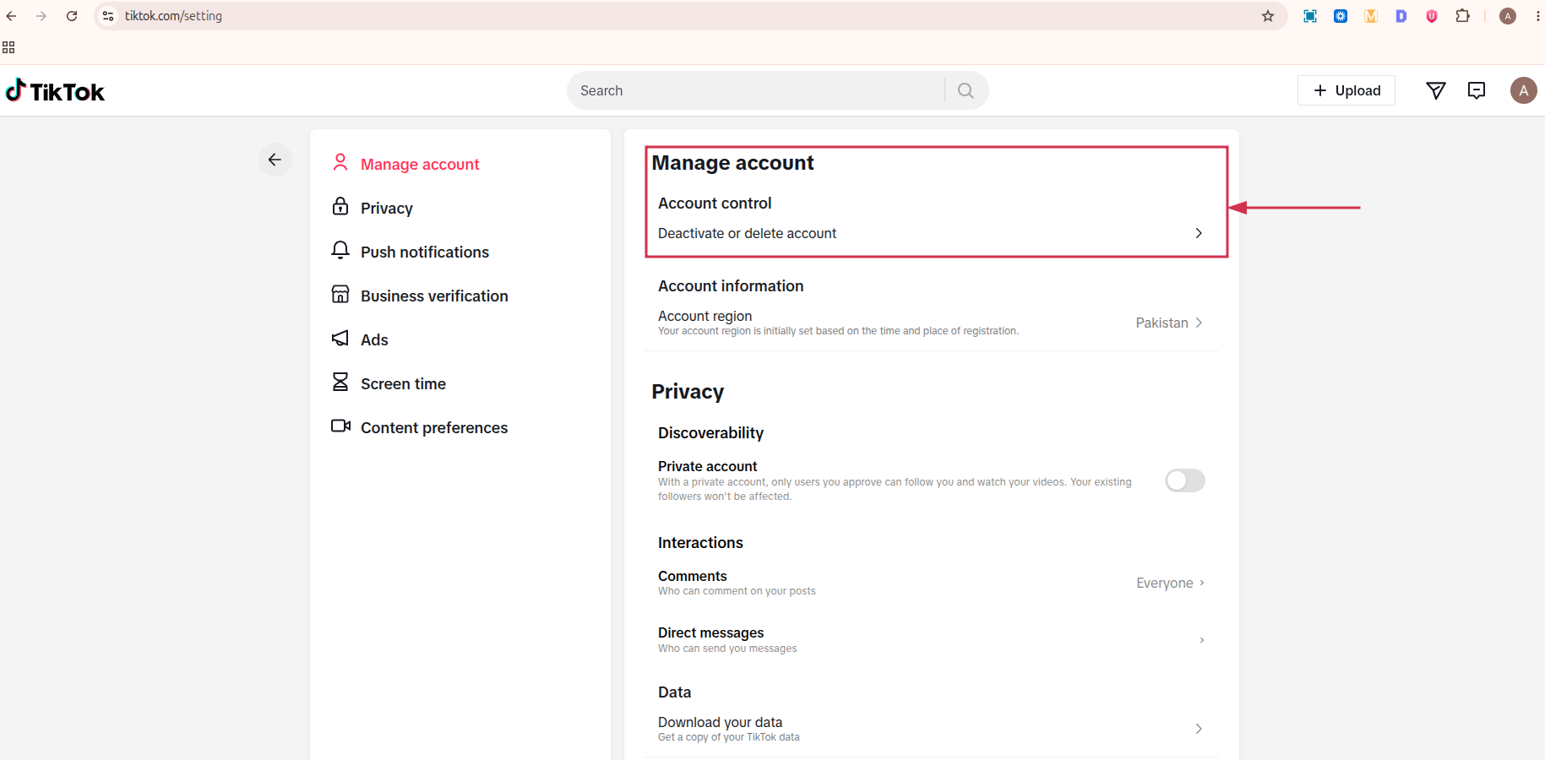Viewport: 1545px width, 760px height.
Task: Click the Pakistan region value
Action: click(x=1161, y=323)
